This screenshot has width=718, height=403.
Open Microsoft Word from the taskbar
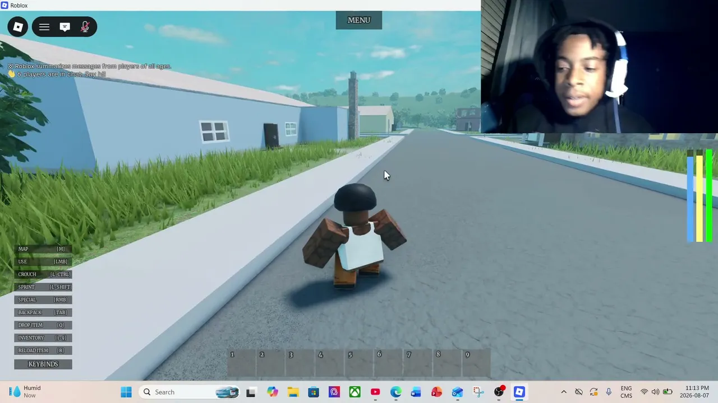tap(416, 392)
